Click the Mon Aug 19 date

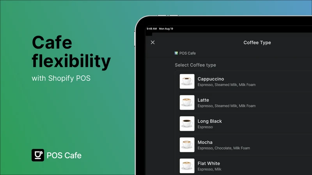click(166, 28)
